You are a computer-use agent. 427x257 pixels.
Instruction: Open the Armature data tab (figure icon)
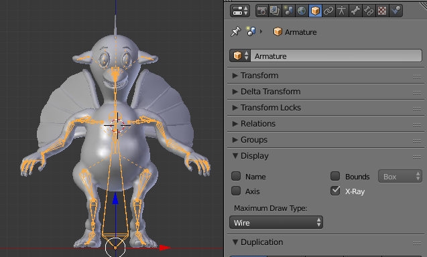pos(341,11)
